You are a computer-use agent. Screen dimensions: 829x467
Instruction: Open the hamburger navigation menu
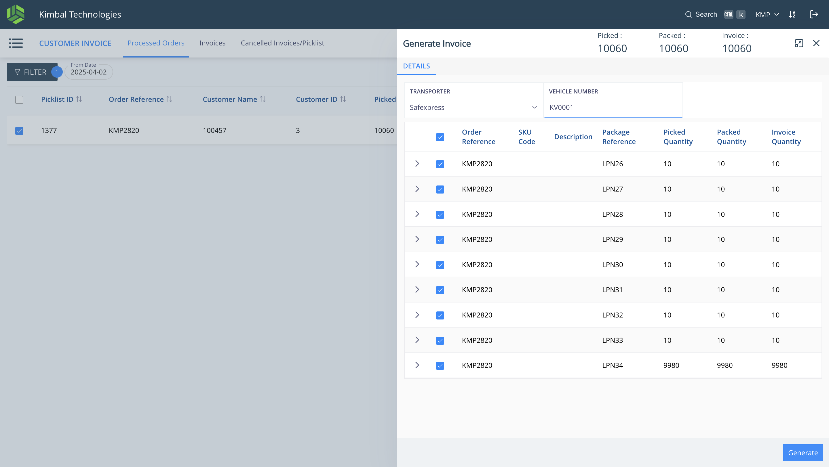click(16, 43)
